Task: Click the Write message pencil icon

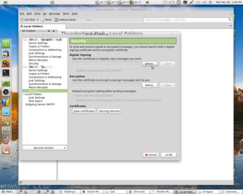Action: tap(43, 20)
